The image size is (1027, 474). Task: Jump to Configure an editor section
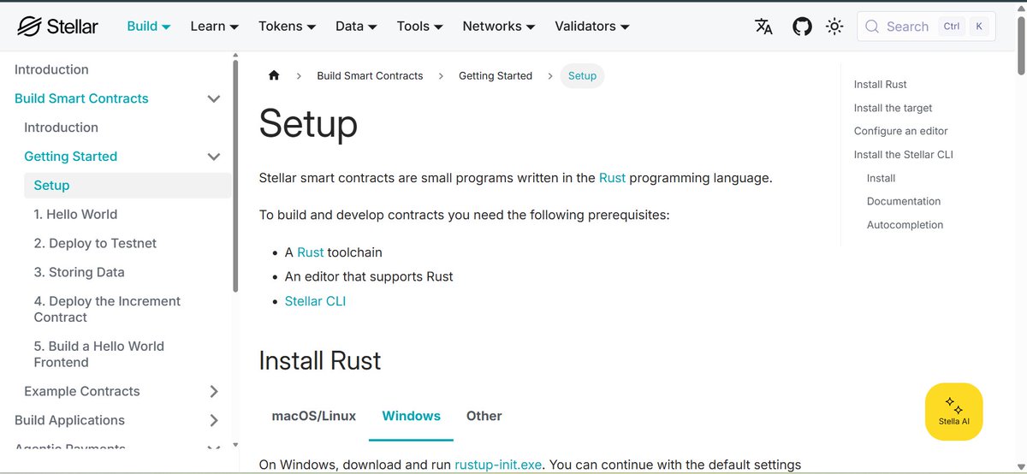[x=901, y=131]
